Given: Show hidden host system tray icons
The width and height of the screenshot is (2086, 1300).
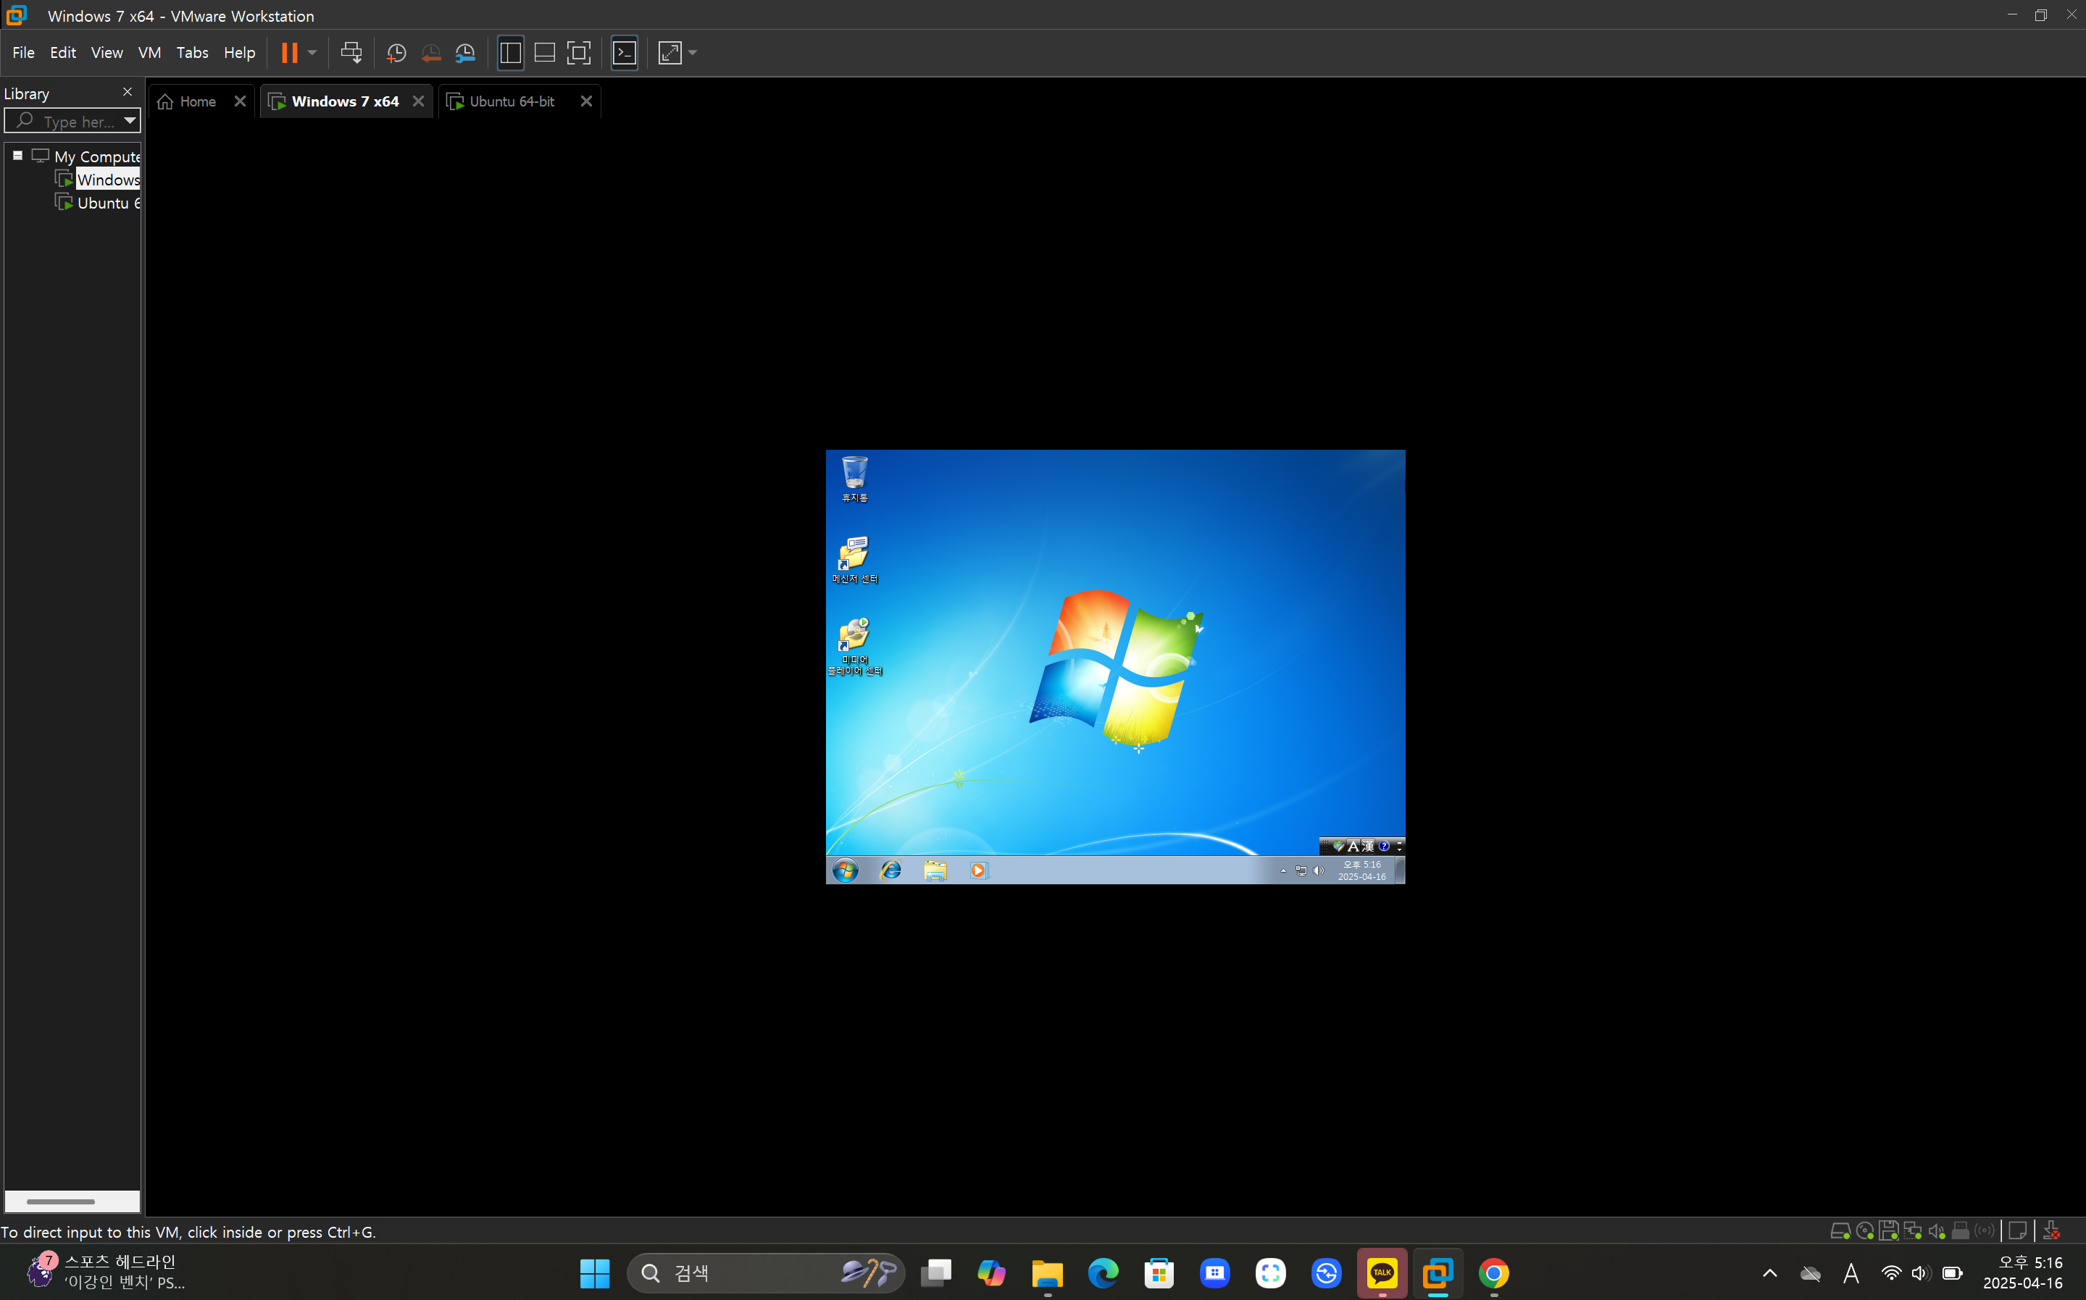Looking at the screenshot, I should coord(1769,1273).
